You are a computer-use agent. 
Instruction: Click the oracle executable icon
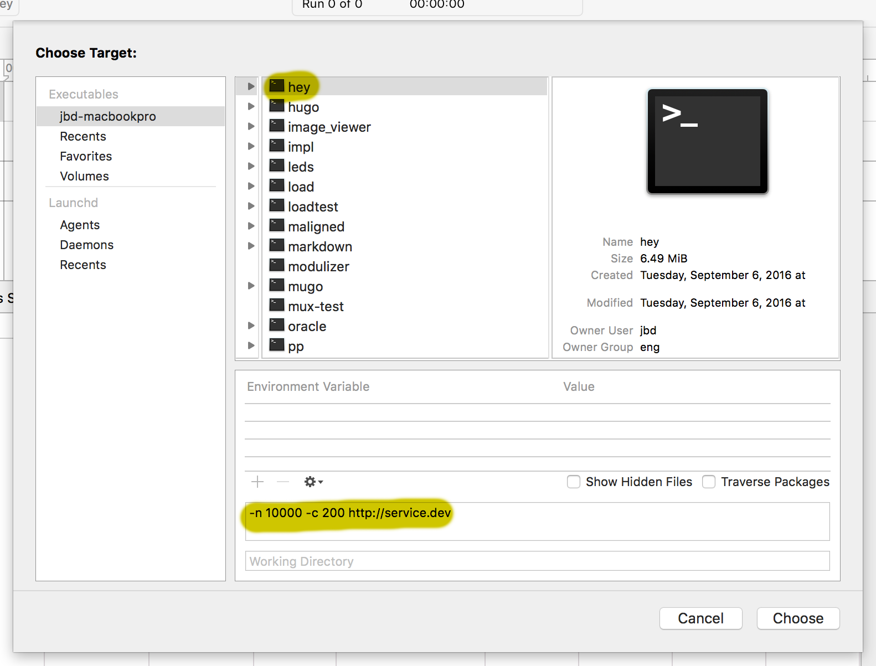[277, 325]
